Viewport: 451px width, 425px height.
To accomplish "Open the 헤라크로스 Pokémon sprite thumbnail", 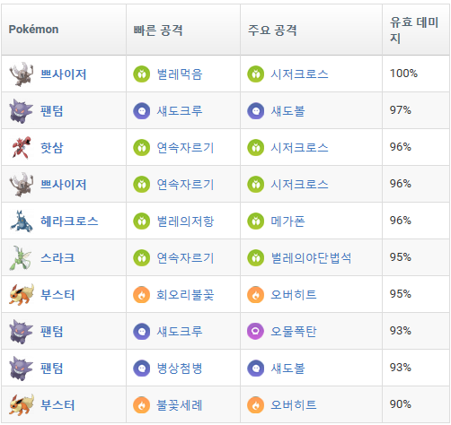I will point(21,221).
